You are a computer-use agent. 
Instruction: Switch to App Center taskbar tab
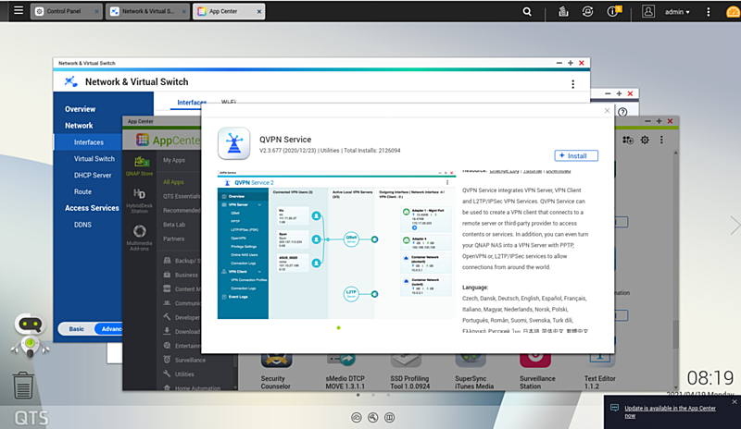[229, 11]
